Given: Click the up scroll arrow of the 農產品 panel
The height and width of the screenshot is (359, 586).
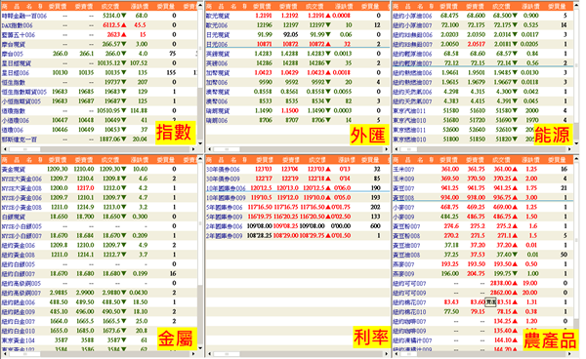Looking at the screenshot, I should [576, 159].
